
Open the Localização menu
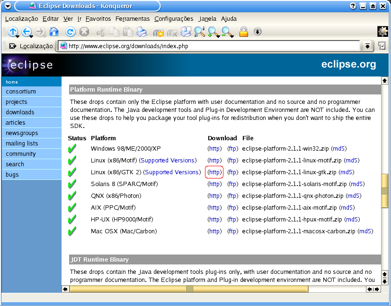[21, 19]
